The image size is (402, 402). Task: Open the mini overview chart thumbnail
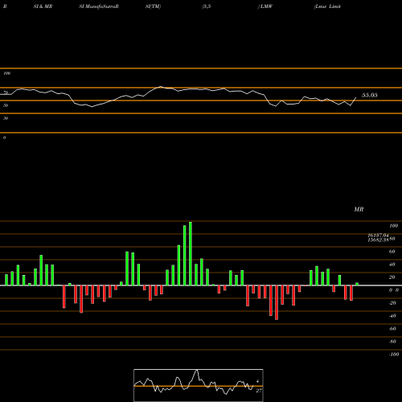pyautogui.click(x=199, y=385)
